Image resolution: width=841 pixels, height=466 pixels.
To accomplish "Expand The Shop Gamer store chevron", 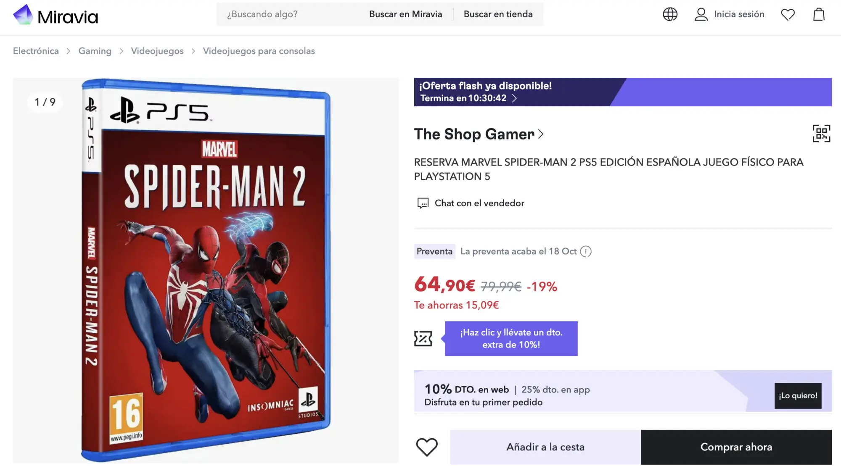I will click(x=541, y=134).
